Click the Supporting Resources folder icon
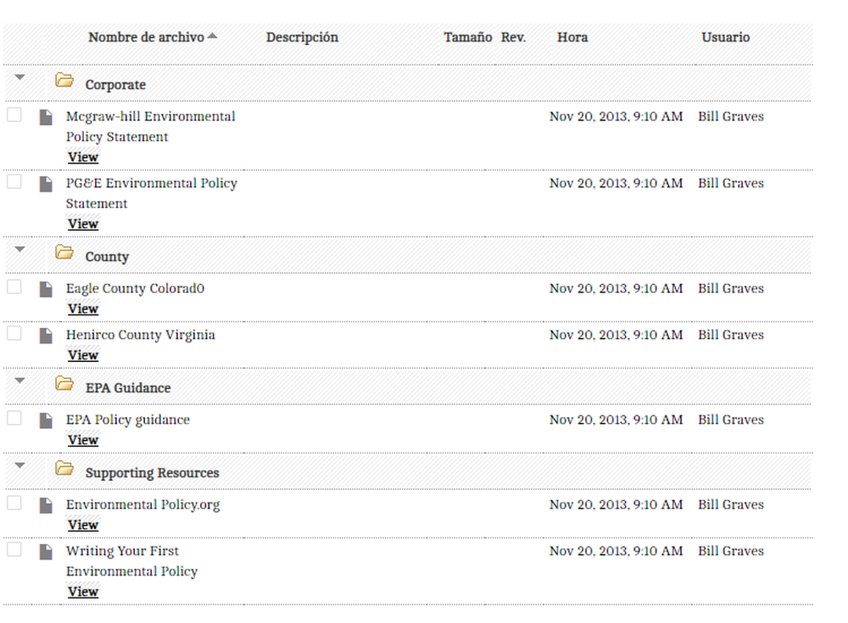This screenshot has height=623, width=848. click(64, 468)
